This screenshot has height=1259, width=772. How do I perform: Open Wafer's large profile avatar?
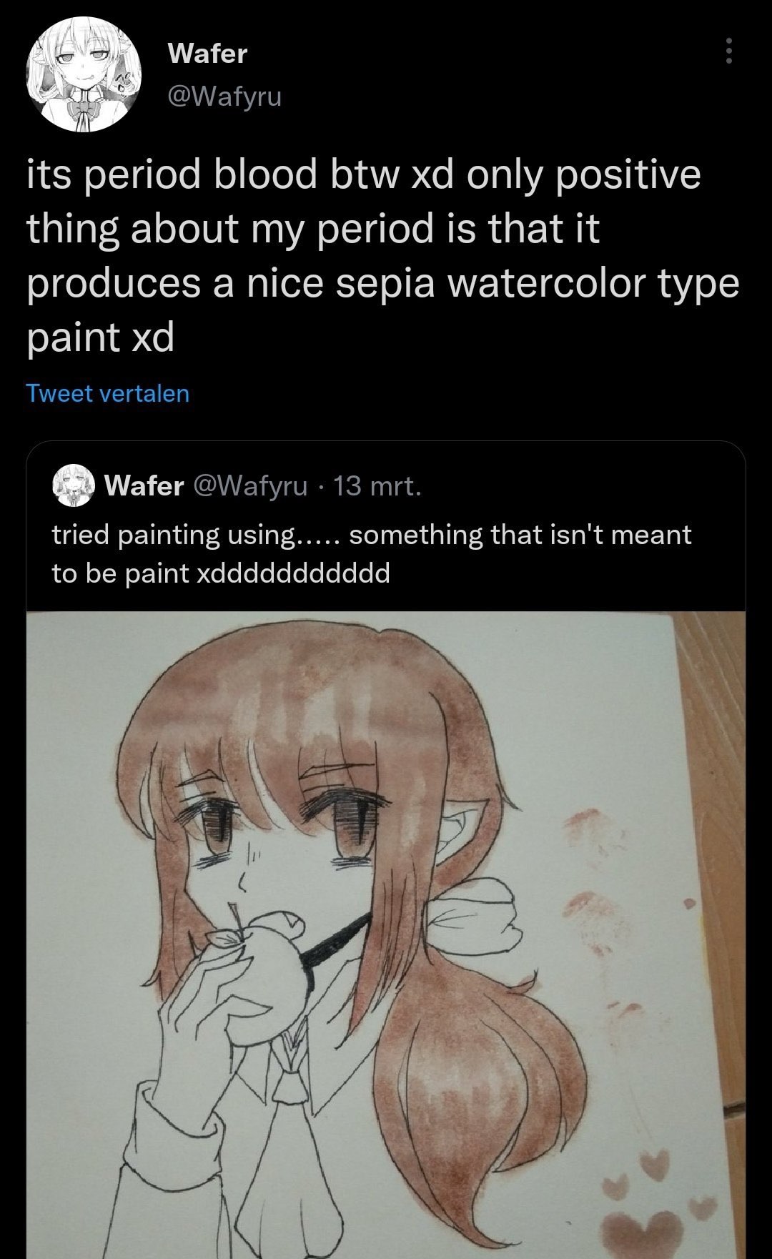click(84, 74)
